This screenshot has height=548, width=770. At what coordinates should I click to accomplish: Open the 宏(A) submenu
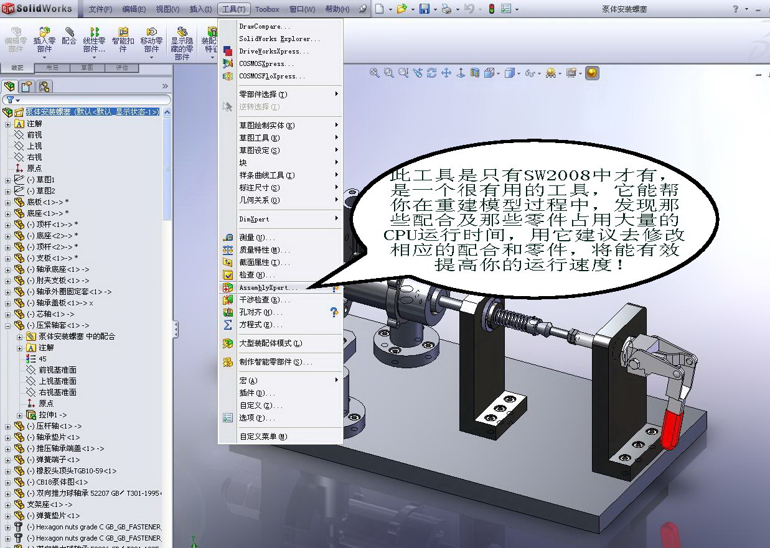click(280, 381)
